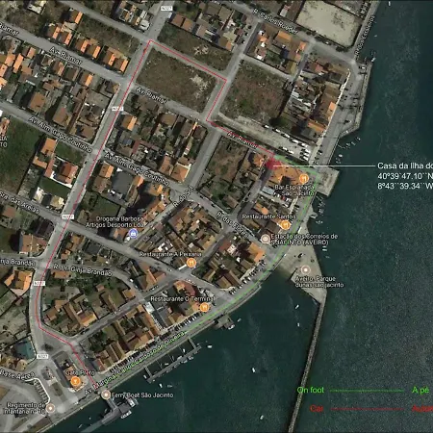The image size is (433, 433).
Task: Click the green A pé legend text
Action: click(420, 391)
